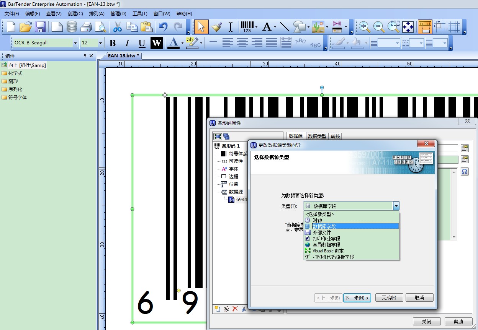This screenshot has width=478, height=330.
Task: Apply the text highlight color swatch
Action: 192,43
